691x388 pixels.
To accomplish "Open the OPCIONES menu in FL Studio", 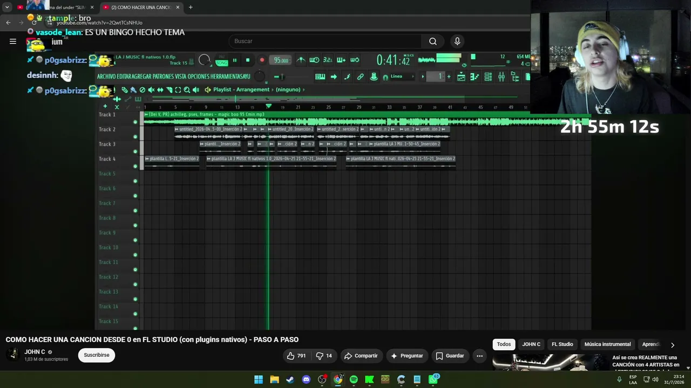I will coord(199,77).
